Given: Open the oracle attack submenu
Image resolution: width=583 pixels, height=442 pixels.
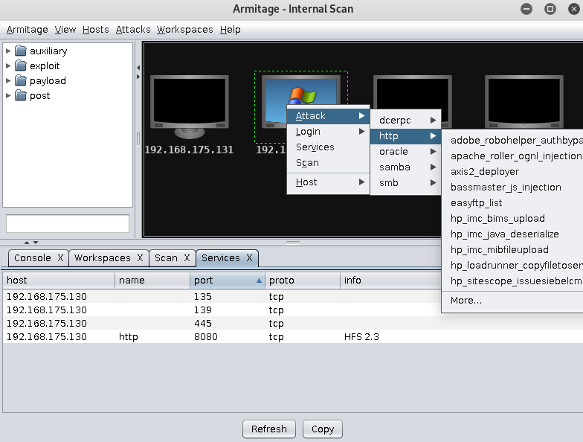Looking at the screenshot, I should [x=406, y=152].
